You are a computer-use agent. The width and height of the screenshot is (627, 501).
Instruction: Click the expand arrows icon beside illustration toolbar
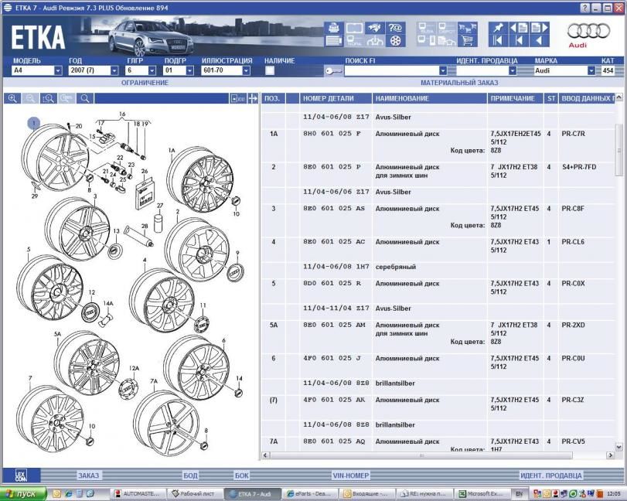[x=253, y=98]
